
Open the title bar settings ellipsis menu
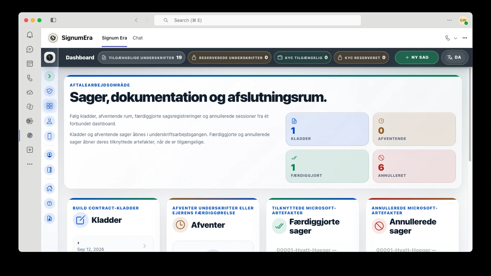click(449, 20)
